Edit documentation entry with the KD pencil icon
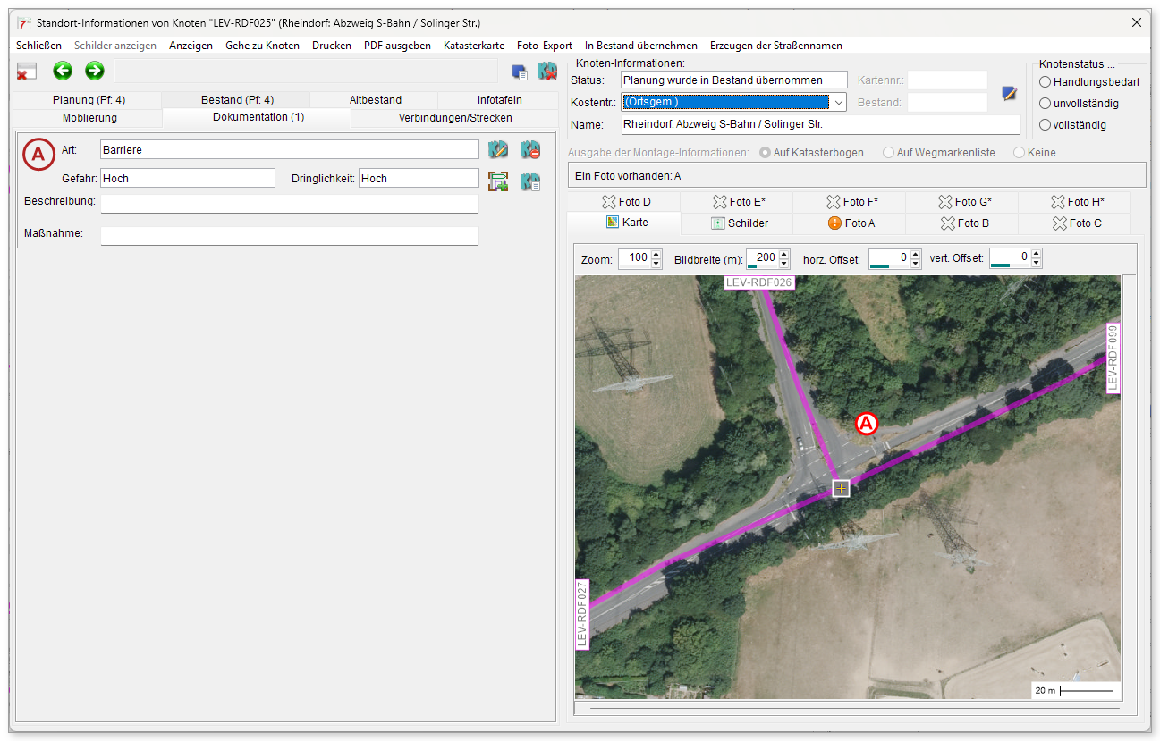 (x=498, y=149)
